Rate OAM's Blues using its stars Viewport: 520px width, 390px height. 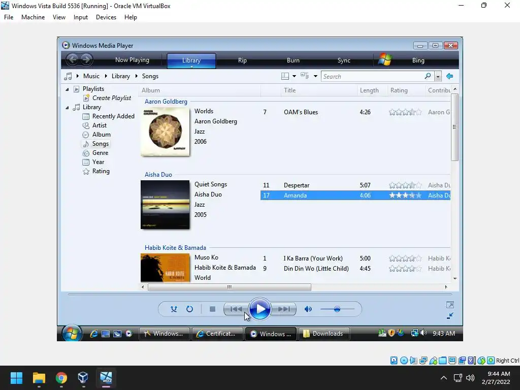coord(405,112)
